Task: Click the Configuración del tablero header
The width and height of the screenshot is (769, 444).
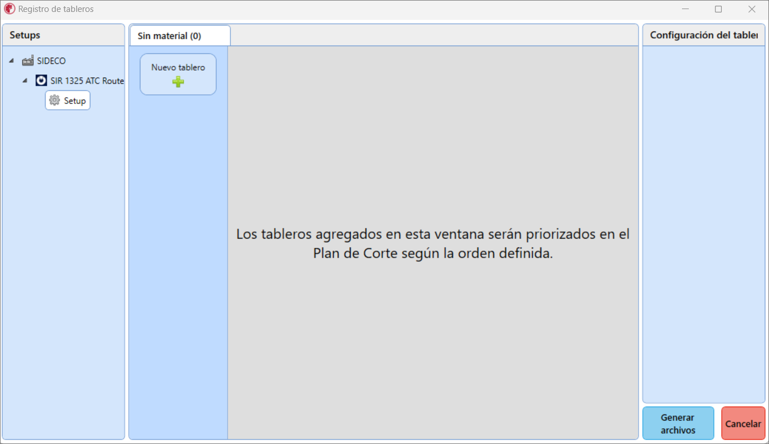Action: click(703, 35)
